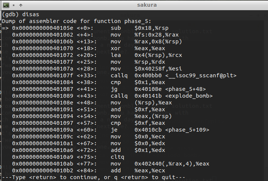Click the small square titlebar button
The height and width of the screenshot is (181, 268).
[x=14, y=5]
